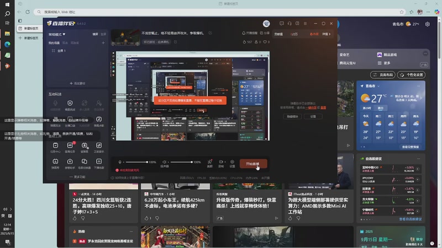The height and width of the screenshot is (248, 442).
Task: Toggle the Edge favorites star in address bar
Action: (x=402, y=12)
